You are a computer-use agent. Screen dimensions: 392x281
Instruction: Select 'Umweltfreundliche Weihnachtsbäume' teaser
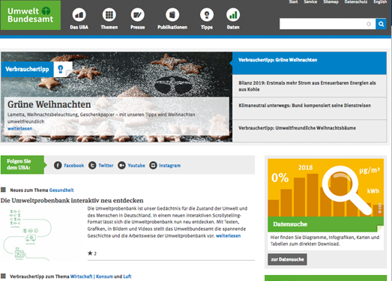pyautogui.click(x=310, y=130)
